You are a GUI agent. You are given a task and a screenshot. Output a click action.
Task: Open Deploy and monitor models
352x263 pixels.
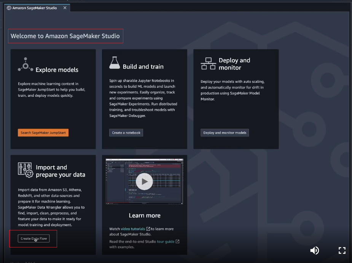pyautogui.click(x=225, y=133)
